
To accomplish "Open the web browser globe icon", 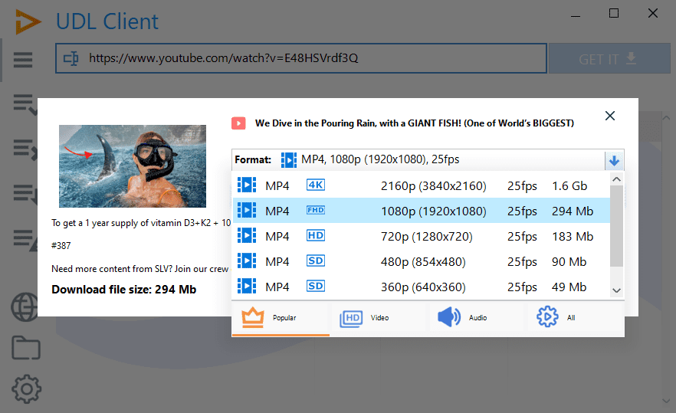I will (x=25, y=307).
